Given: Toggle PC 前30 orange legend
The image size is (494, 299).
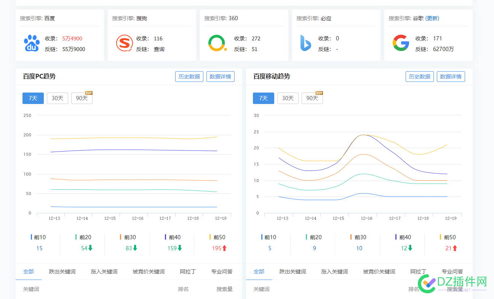Looking at the screenshot, I should tap(128, 237).
